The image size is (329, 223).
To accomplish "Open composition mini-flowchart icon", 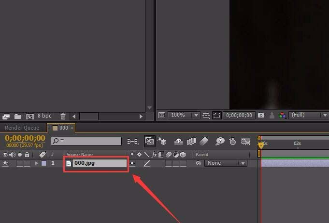I will tap(133, 142).
